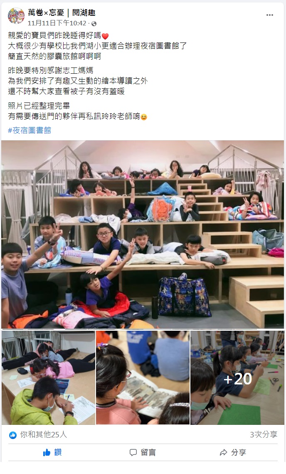The image size is (286, 474).
Task: Open thumbnail of boy in yellow jacket writing
Action: 49,377
